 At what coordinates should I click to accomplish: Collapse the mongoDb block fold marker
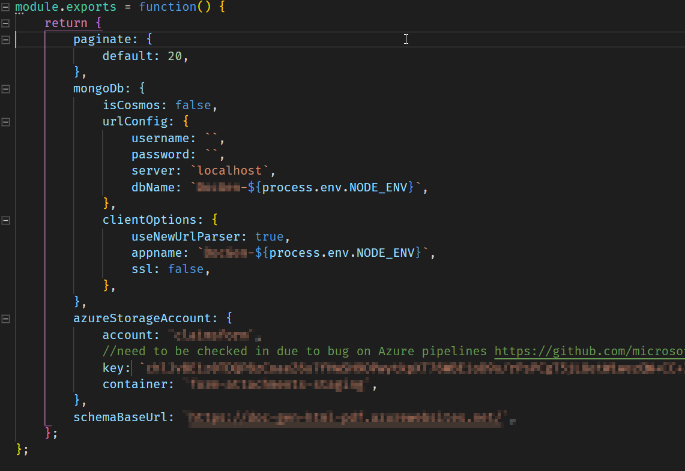5,89
